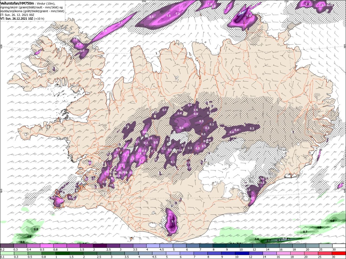Click the 2.3 snow value in the northeast corner
Image resolution: width=346 pixels, height=259 pixels.
pos(308,4)
